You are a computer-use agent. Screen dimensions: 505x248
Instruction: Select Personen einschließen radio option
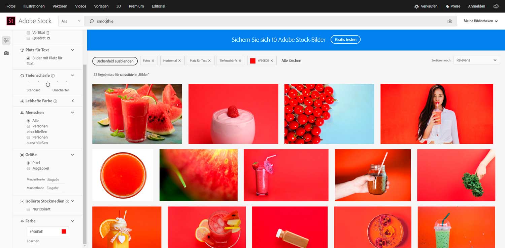click(28, 126)
